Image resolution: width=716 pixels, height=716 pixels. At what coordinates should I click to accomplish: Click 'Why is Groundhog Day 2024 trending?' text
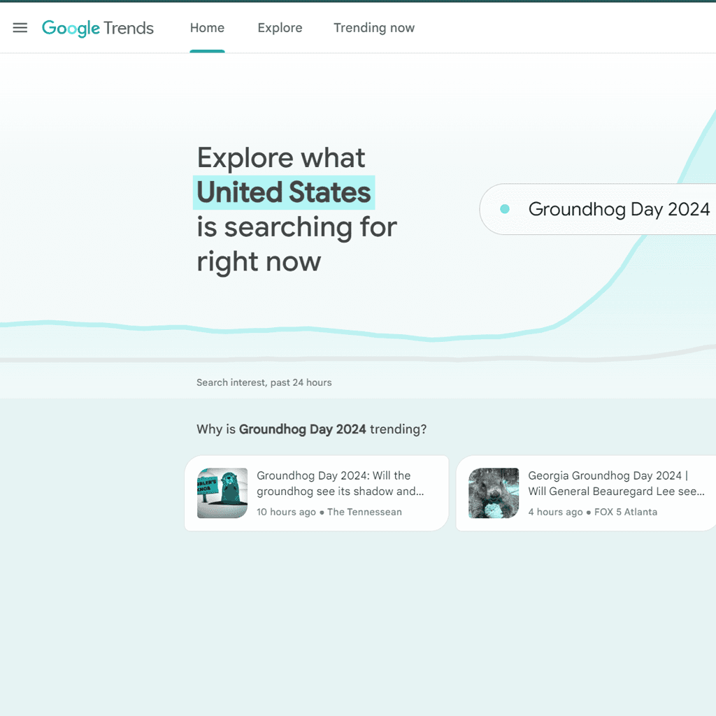pyautogui.click(x=311, y=429)
